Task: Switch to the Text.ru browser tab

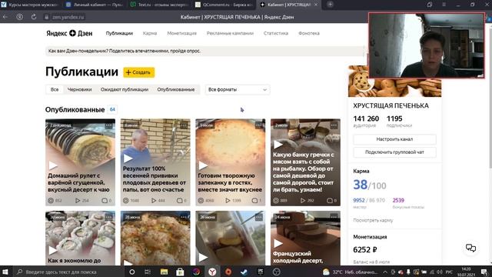Action: coord(158,5)
